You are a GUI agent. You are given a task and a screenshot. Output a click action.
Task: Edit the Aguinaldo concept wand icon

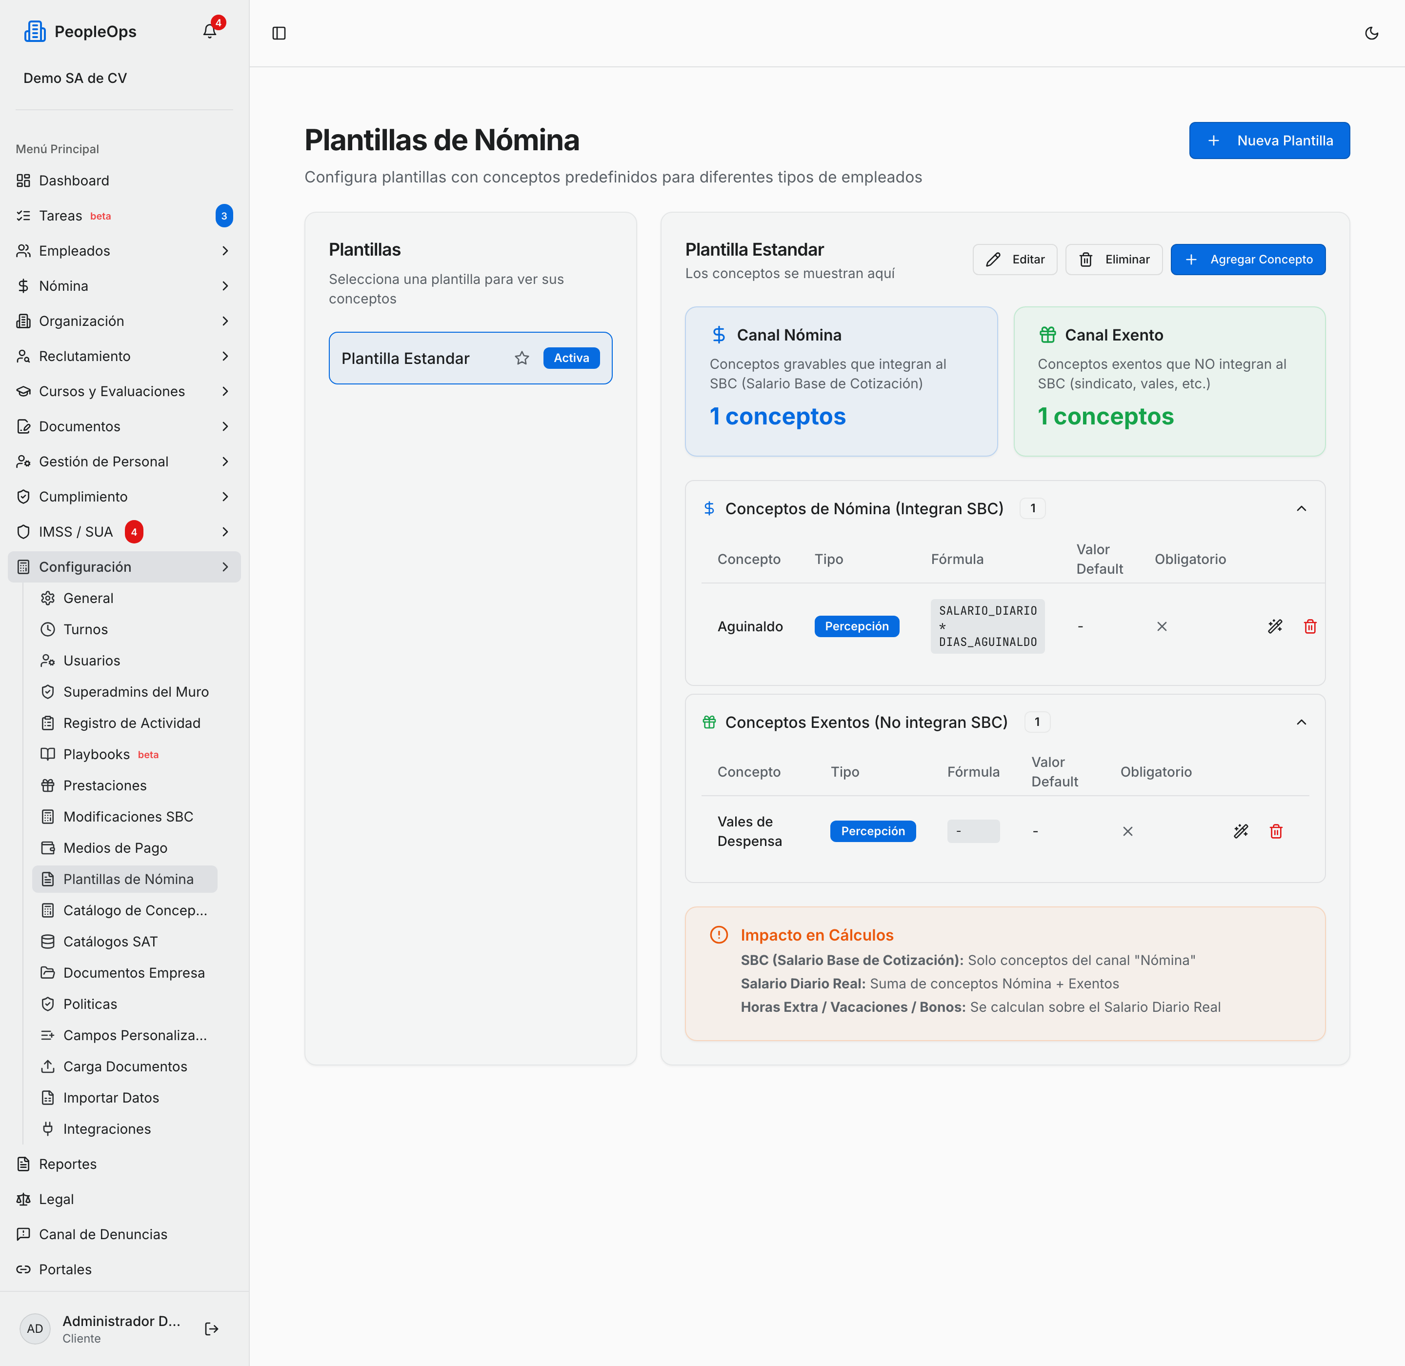coord(1274,626)
